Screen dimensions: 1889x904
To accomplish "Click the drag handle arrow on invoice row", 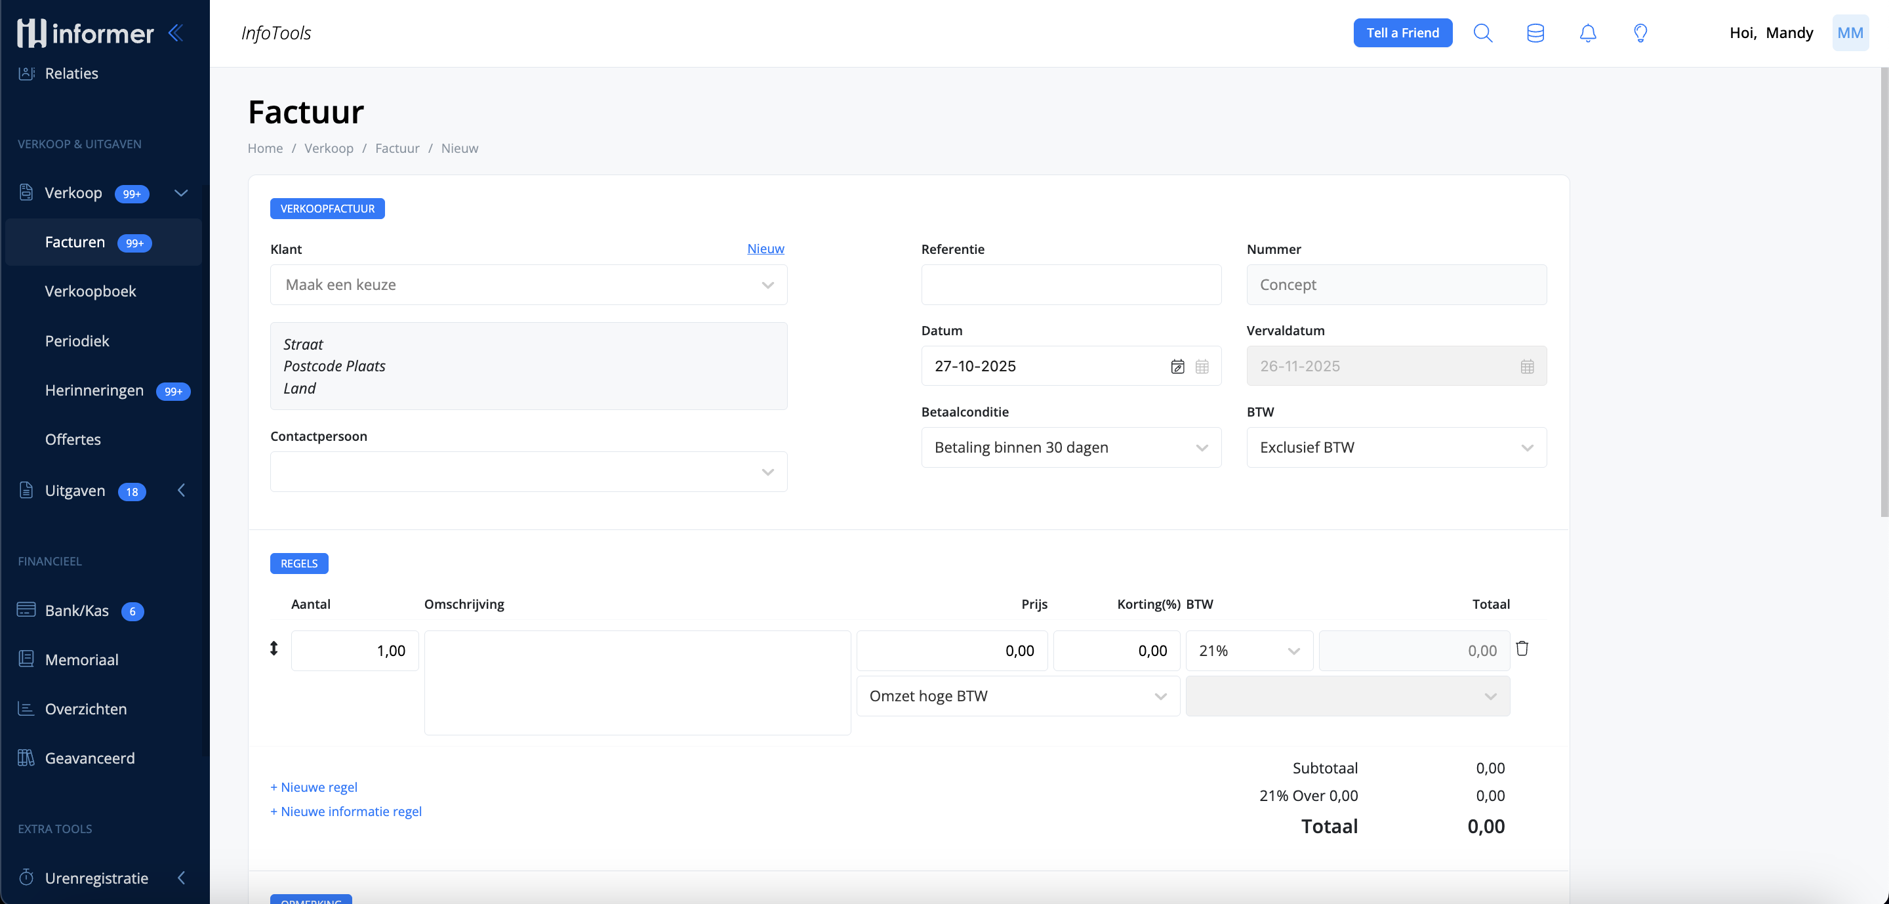I will point(274,649).
